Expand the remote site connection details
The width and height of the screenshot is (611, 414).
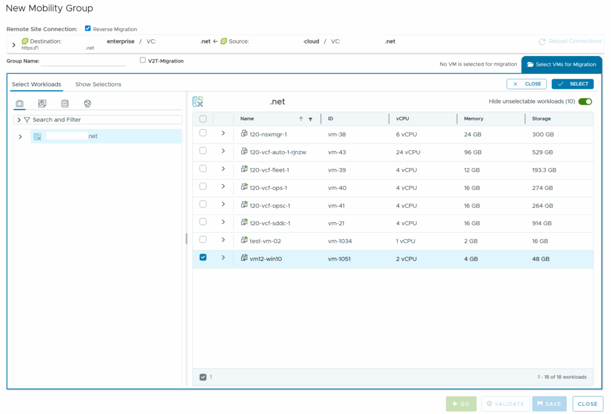(14, 45)
